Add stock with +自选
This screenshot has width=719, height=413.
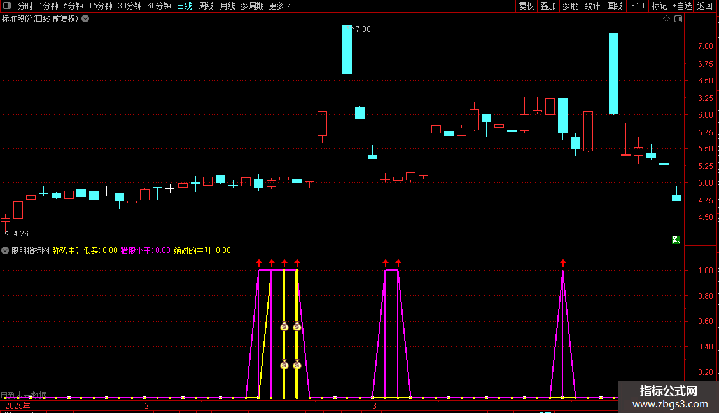coord(682,6)
